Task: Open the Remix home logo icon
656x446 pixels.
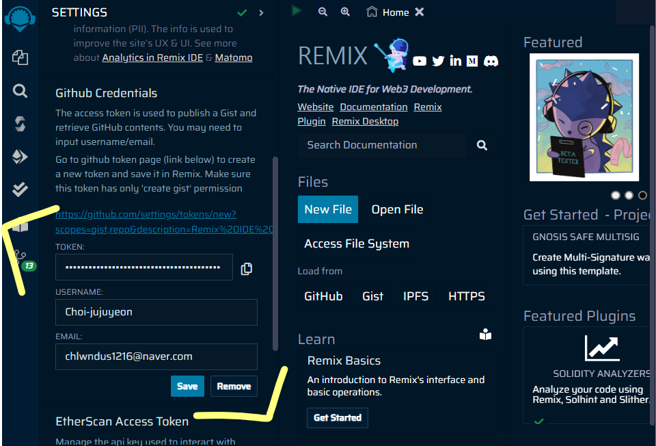Action: click(20, 19)
